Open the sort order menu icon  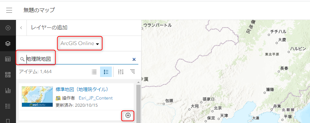(132, 72)
